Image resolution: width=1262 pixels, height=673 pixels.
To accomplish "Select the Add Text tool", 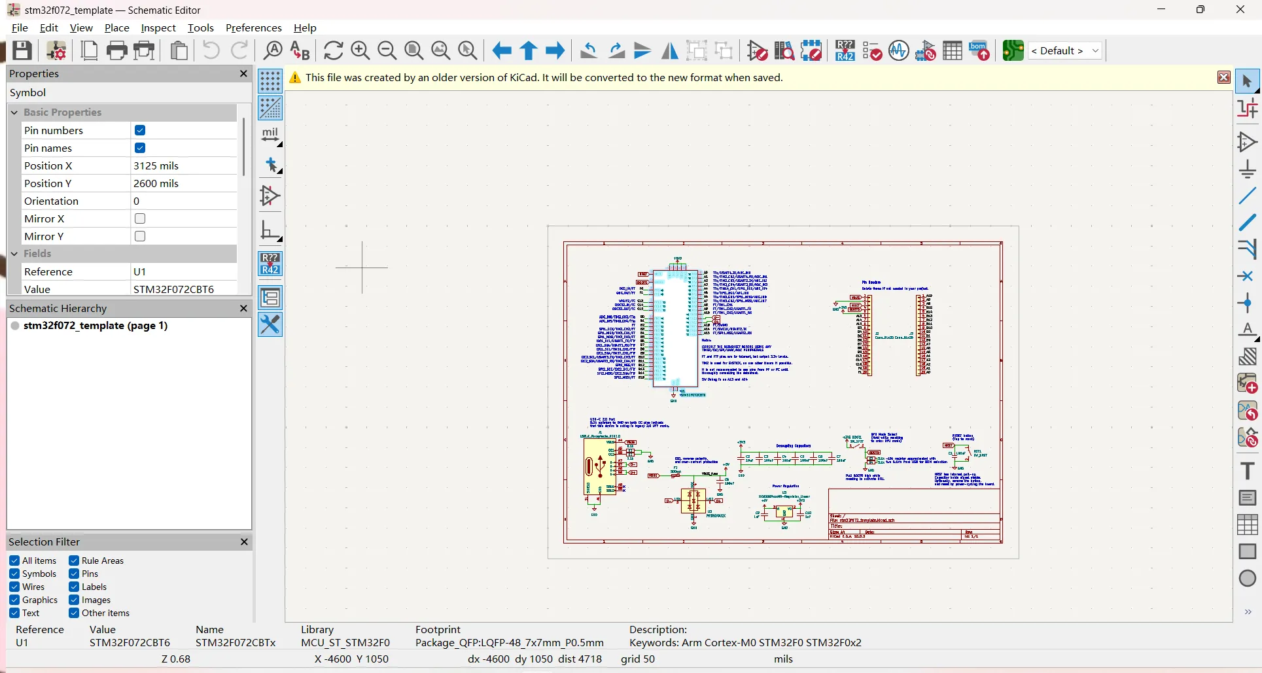I will [1248, 471].
